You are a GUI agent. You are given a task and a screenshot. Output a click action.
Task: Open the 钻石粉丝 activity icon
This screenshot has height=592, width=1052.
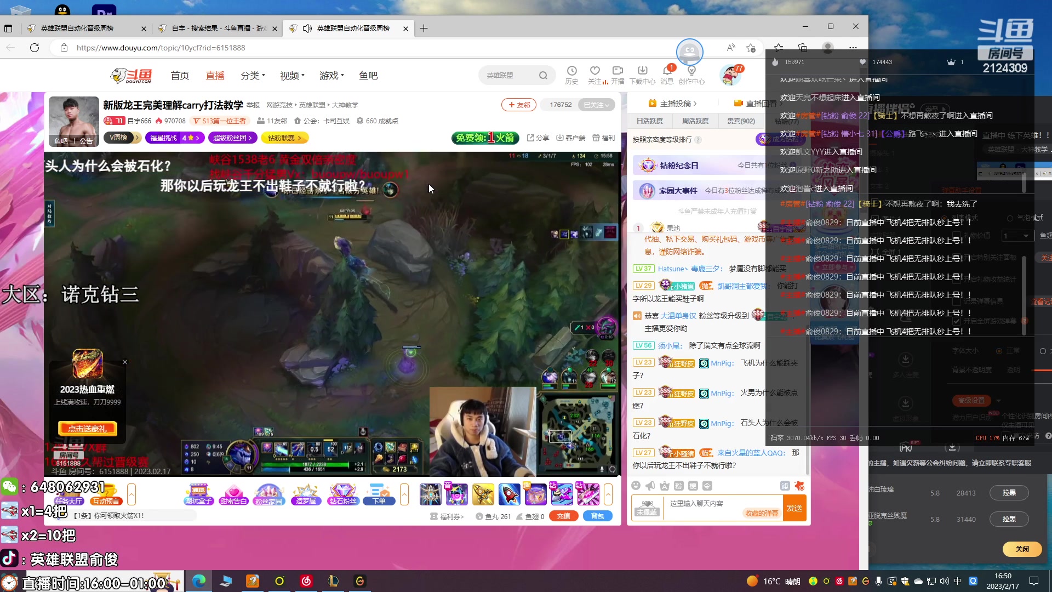pos(343,494)
